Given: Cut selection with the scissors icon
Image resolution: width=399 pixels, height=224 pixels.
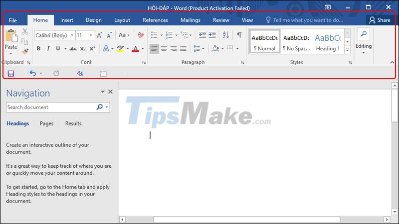Looking at the screenshot, I should click(x=25, y=31).
